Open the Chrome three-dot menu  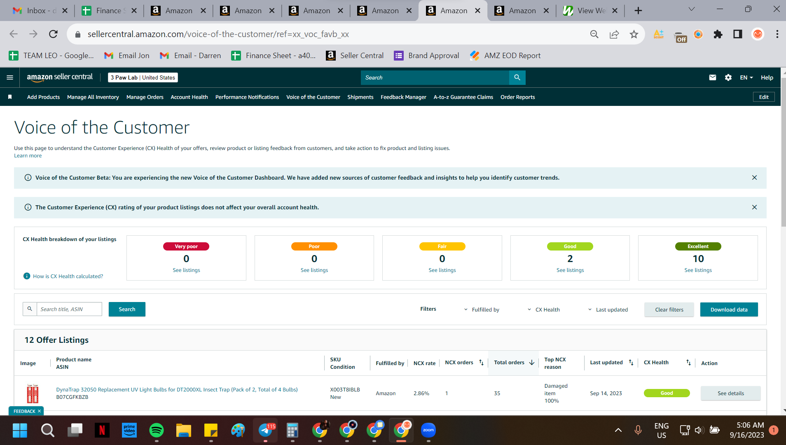pos(777,34)
